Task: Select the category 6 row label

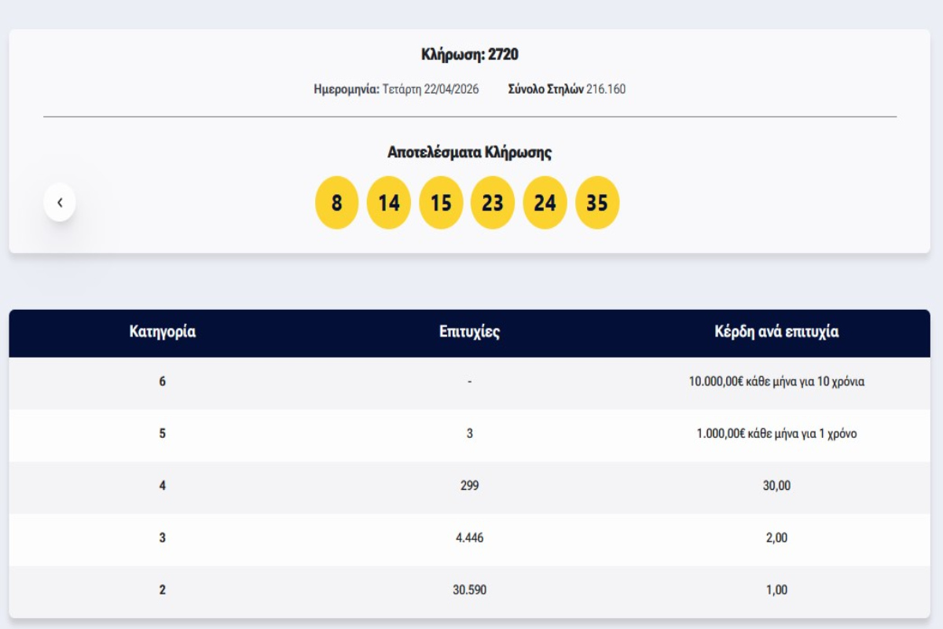Action: click(163, 382)
